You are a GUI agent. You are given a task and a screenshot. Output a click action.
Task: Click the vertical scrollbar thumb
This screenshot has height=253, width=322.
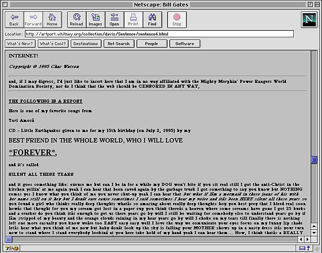[314, 160]
